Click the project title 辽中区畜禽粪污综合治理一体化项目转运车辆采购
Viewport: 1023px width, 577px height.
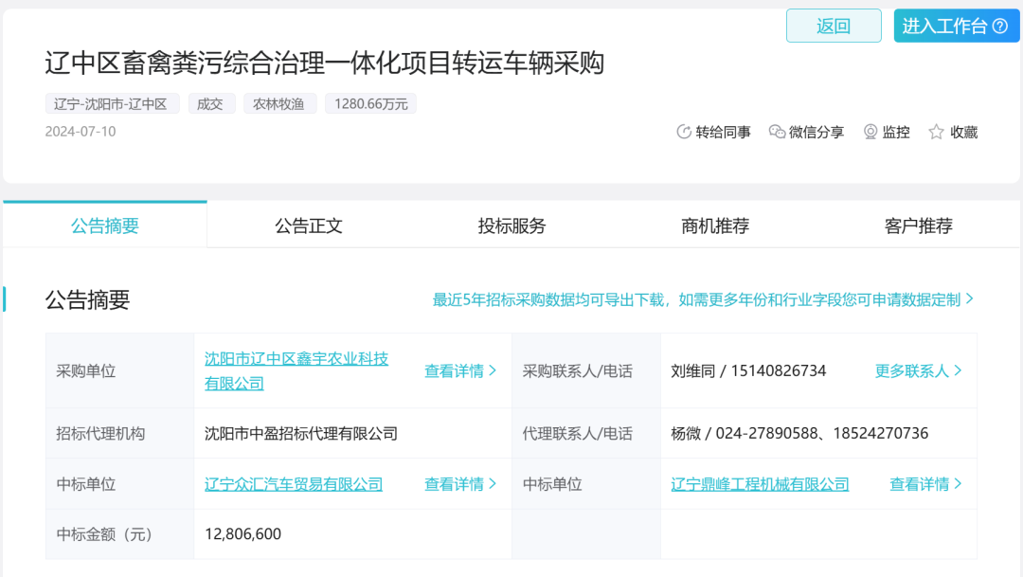coord(324,63)
